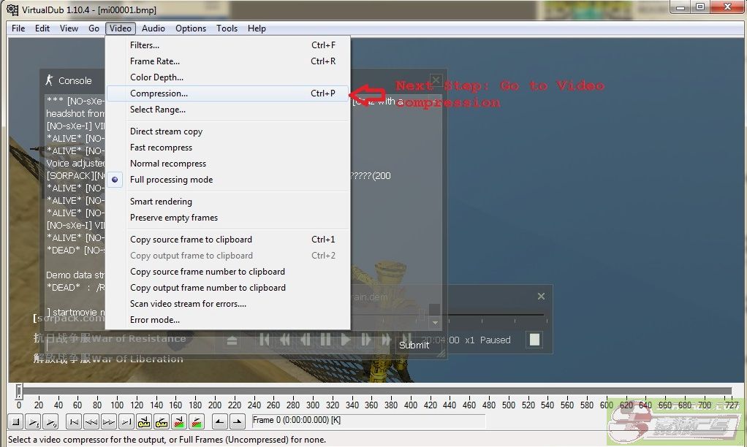
Task: Click the Stop playback button
Action: 15,421
